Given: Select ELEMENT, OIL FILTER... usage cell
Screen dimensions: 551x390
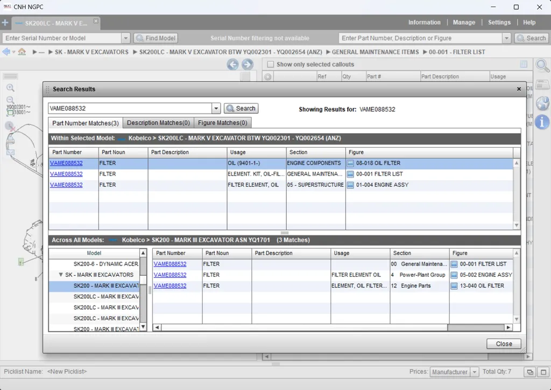Looking at the screenshot, I should coord(360,286).
